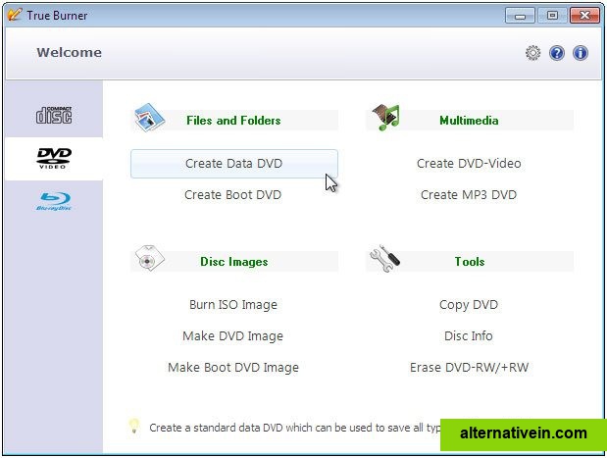Click the Files and Folders heading

tap(233, 121)
